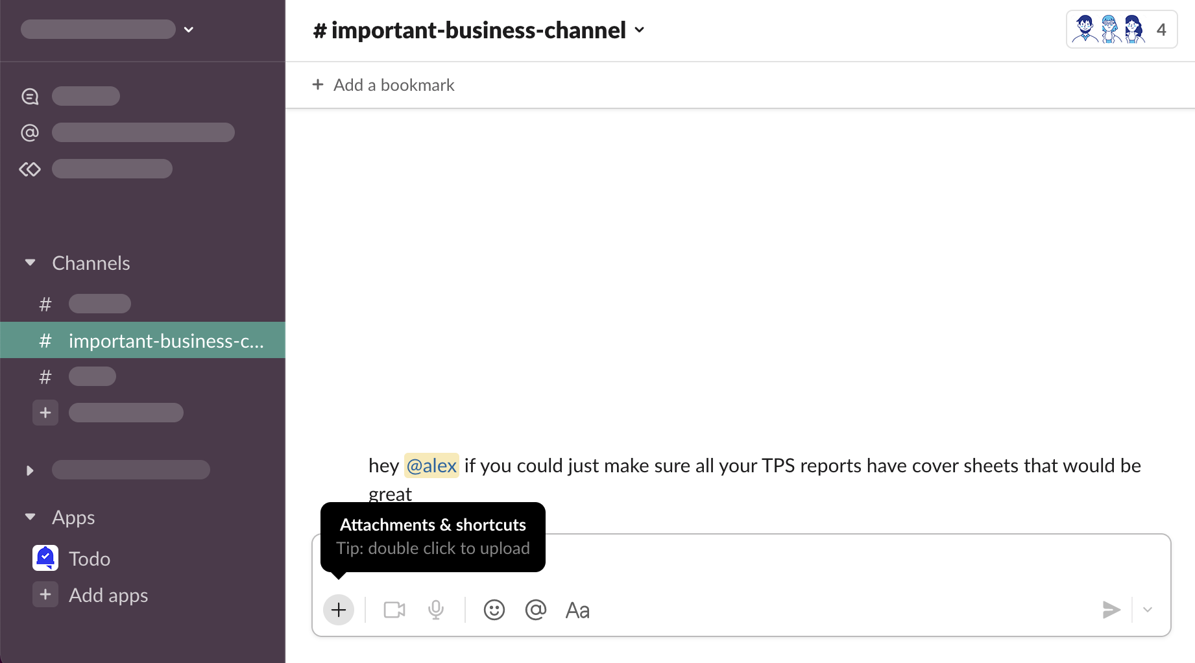Toggle the Aa text formatting toolbar
This screenshot has width=1195, height=663.
pos(577,610)
